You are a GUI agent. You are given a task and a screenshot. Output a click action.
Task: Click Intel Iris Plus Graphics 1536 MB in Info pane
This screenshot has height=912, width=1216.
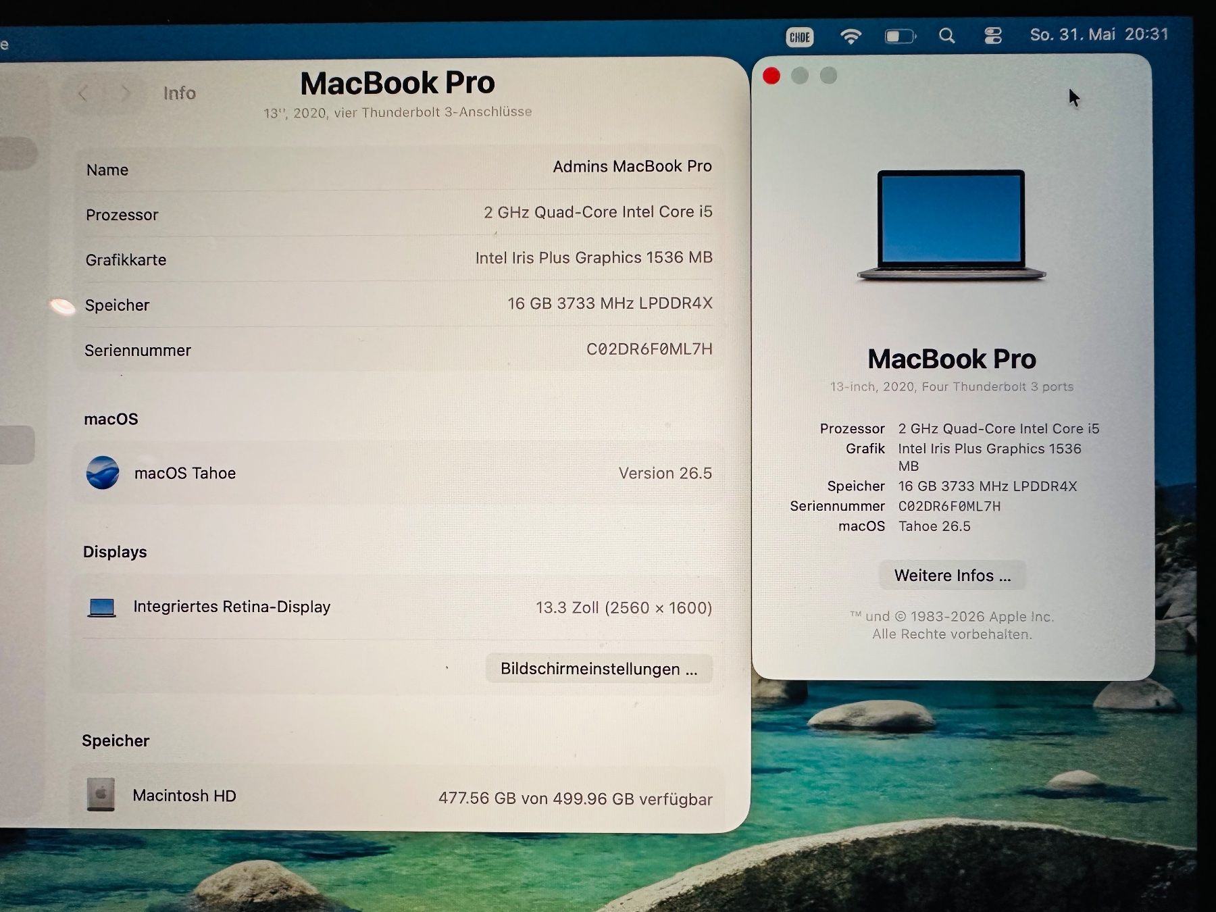pyautogui.click(x=594, y=257)
